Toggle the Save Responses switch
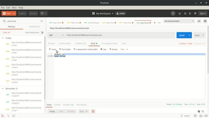 point(41,32)
